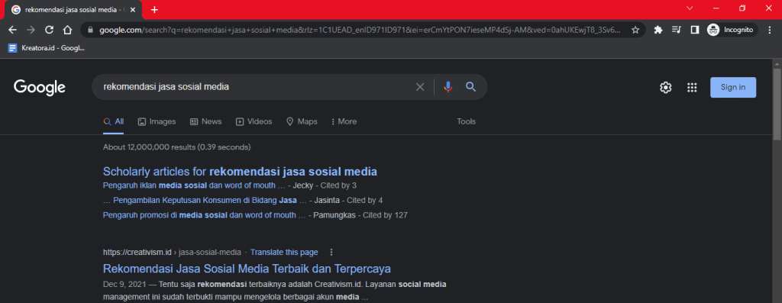Screen dimensions: 782x303
Task: View site information lock icon
Action: pyautogui.click(x=90, y=30)
